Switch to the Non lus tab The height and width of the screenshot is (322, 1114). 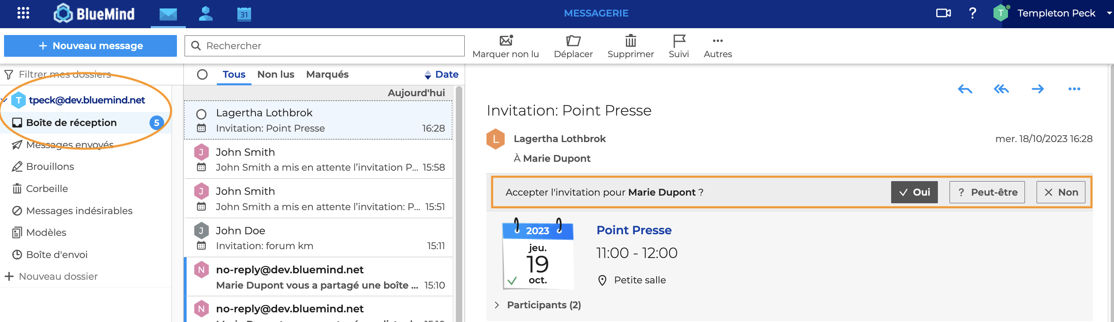tap(275, 75)
